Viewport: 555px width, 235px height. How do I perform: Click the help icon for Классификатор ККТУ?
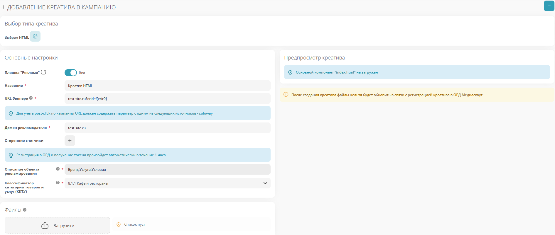pos(58,183)
